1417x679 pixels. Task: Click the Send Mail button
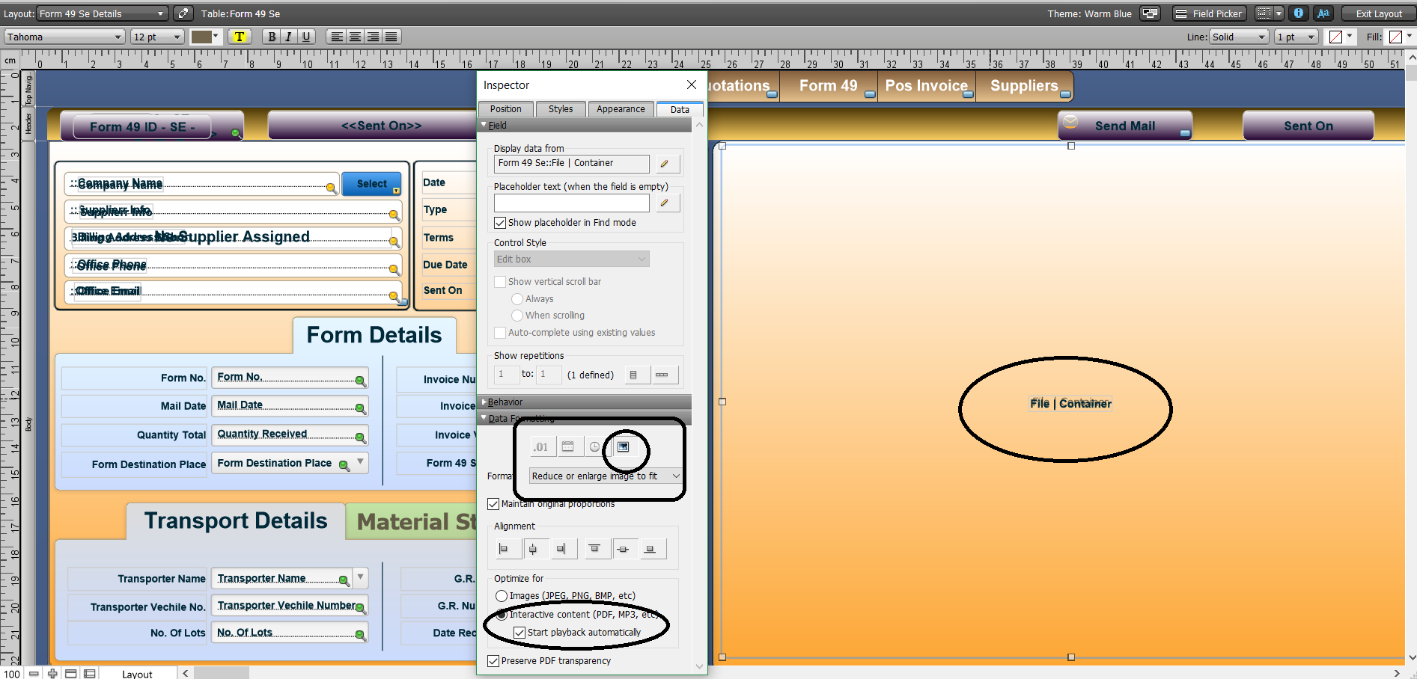[x=1125, y=126]
